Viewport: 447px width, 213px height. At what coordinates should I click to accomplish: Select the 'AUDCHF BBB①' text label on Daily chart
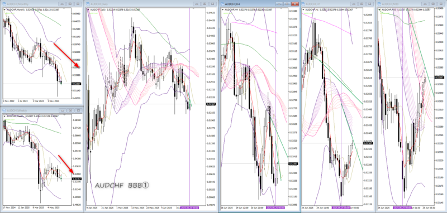pyautogui.click(x=122, y=186)
